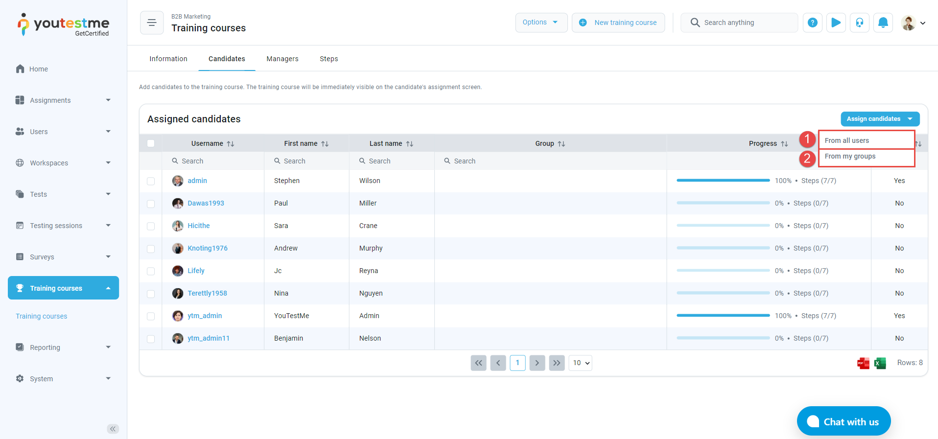
Task: Click the New training course button
Action: (x=618, y=23)
